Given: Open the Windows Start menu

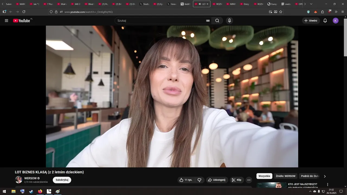Looking at the screenshot, I should 4,191.
